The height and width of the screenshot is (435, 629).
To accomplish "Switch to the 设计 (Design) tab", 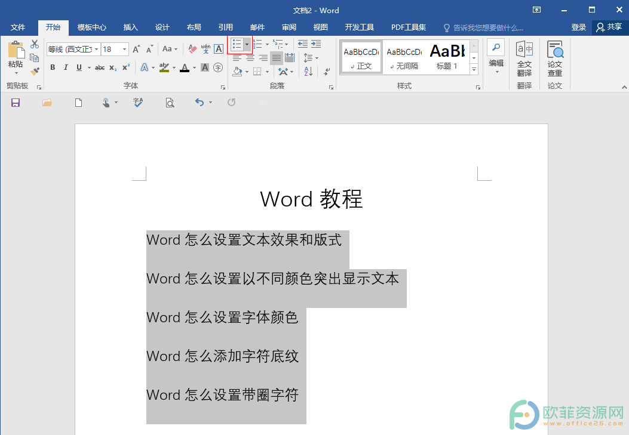I will click(x=162, y=27).
